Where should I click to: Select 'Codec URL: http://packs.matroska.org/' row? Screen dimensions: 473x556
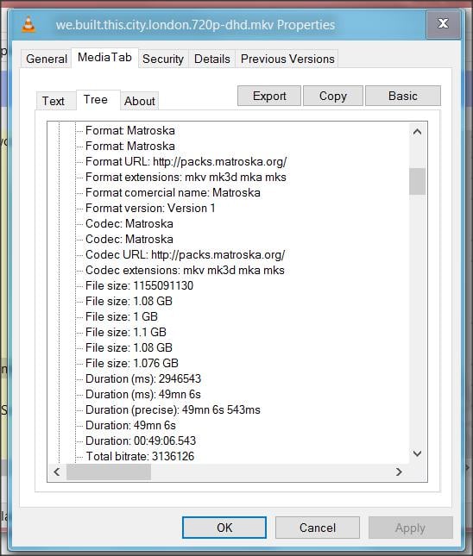185,255
